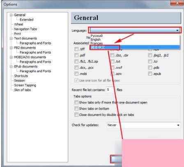
Task: Open Paragraphs and Fonts under EPub documents
Action: pyautogui.click(x=35, y=71)
